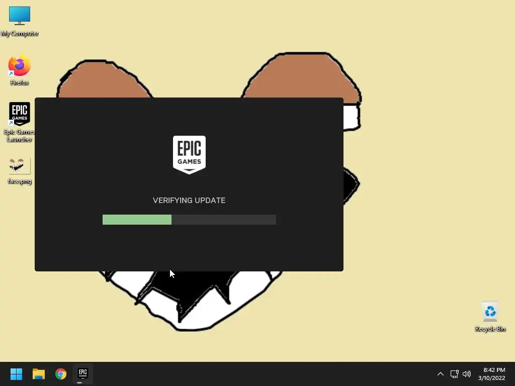Open Epic Games Launcher desktop shortcut
The width and height of the screenshot is (515, 386).
(20, 122)
